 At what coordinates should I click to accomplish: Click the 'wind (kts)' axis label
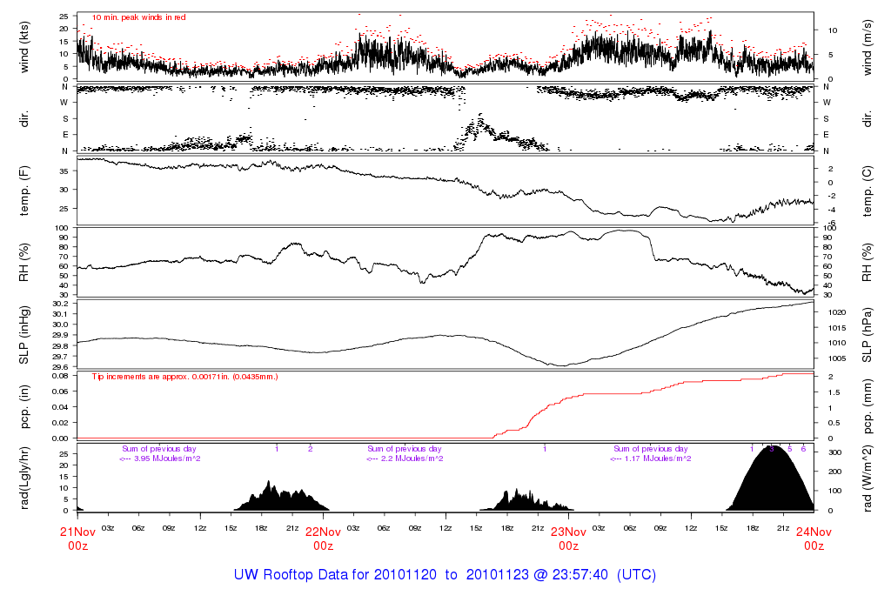(23, 47)
